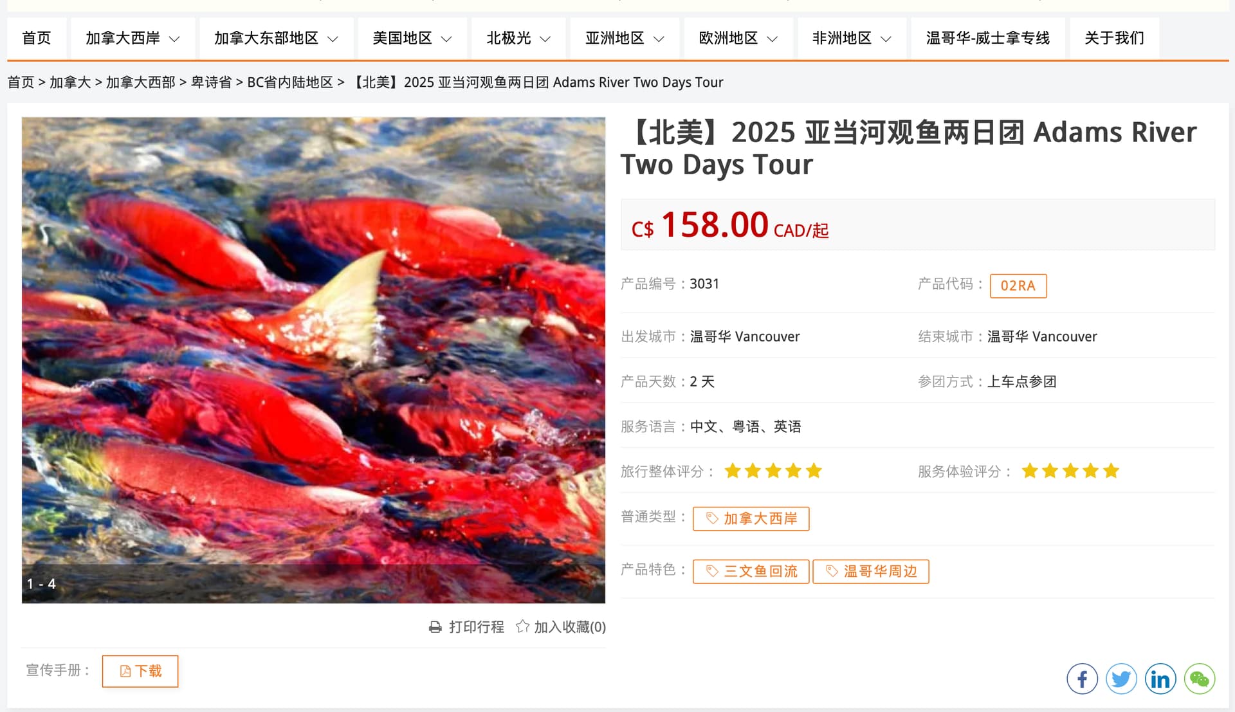Go to the 首页 navigation tab
This screenshot has height=712, width=1235.
pyautogui.click(x=37, y=38)
